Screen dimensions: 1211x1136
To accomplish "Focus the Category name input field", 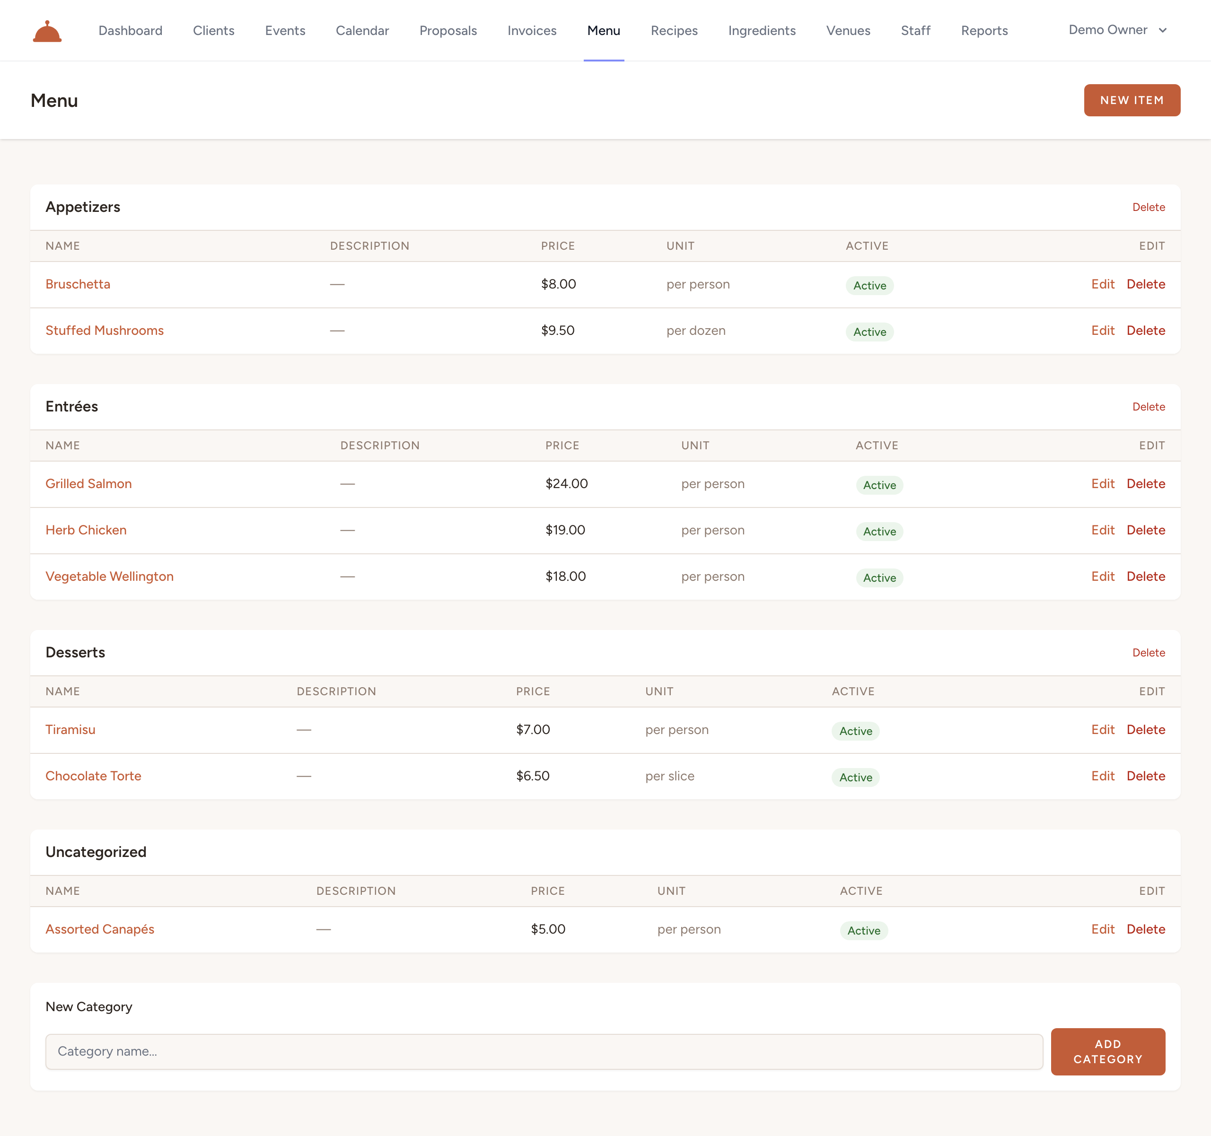I will tap(544, 1051).
